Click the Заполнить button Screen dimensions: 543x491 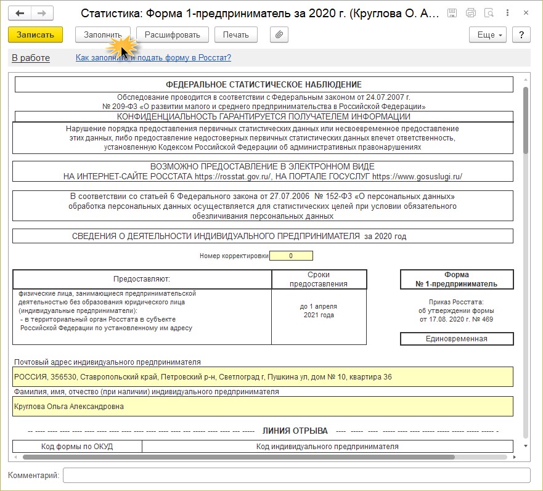click(103, 34)
